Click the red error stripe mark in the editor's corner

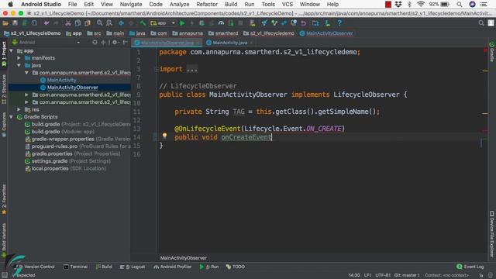[485, 50]
